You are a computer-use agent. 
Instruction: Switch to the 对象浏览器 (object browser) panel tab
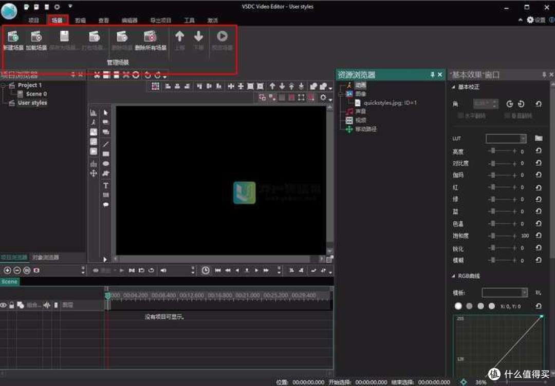(x=46, y=257)
